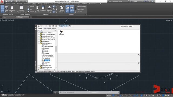The width and height of the screenshot is (173, 97).
Task: Toggle the UCS Icon button
Action: tap(2, 9)
